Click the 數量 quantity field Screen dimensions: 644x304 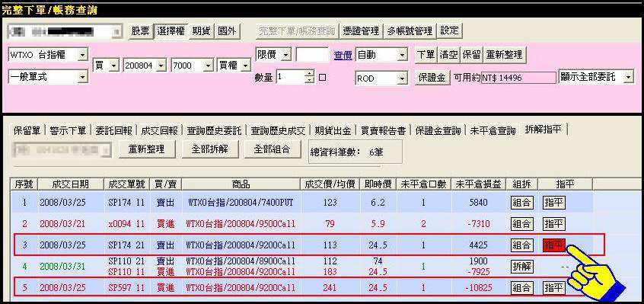coord(290,77)
